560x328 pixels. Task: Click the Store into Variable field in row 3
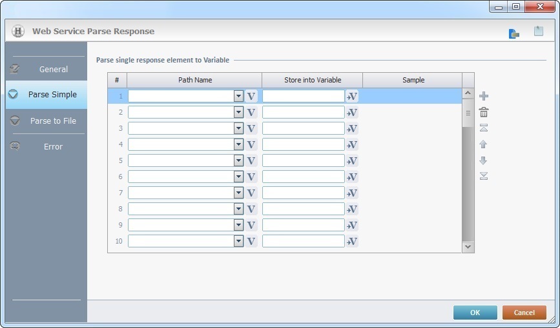pos(303,128)
